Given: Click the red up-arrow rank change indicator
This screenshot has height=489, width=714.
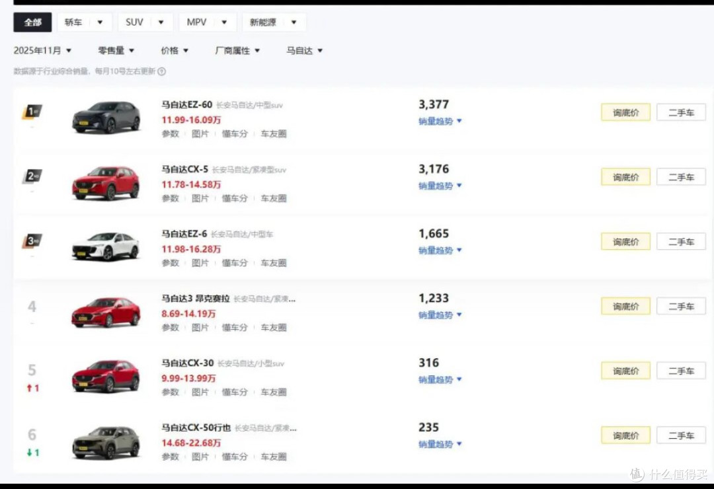Looking at the screenshot, I should [x=33, y=389].
